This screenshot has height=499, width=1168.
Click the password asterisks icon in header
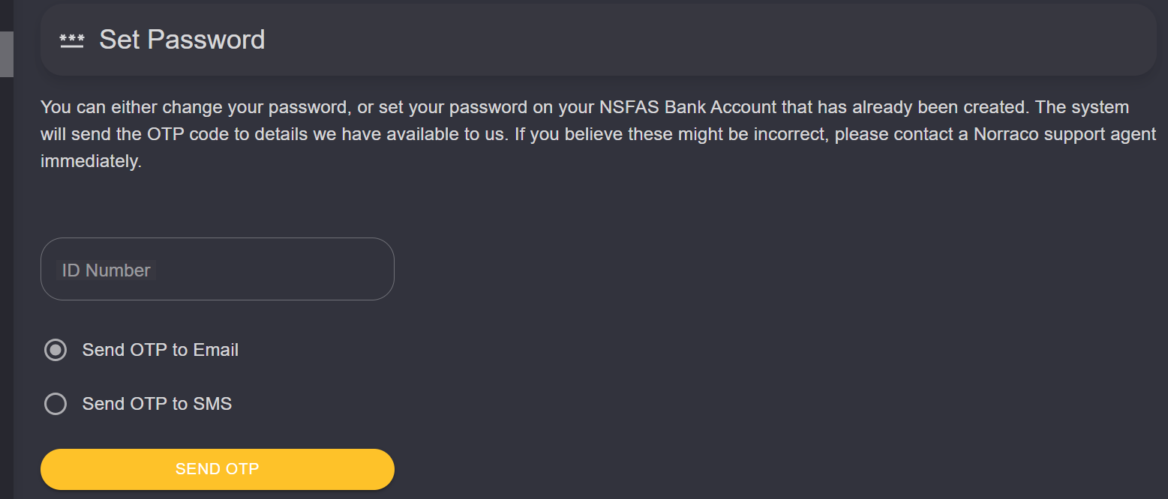(72, 40)
